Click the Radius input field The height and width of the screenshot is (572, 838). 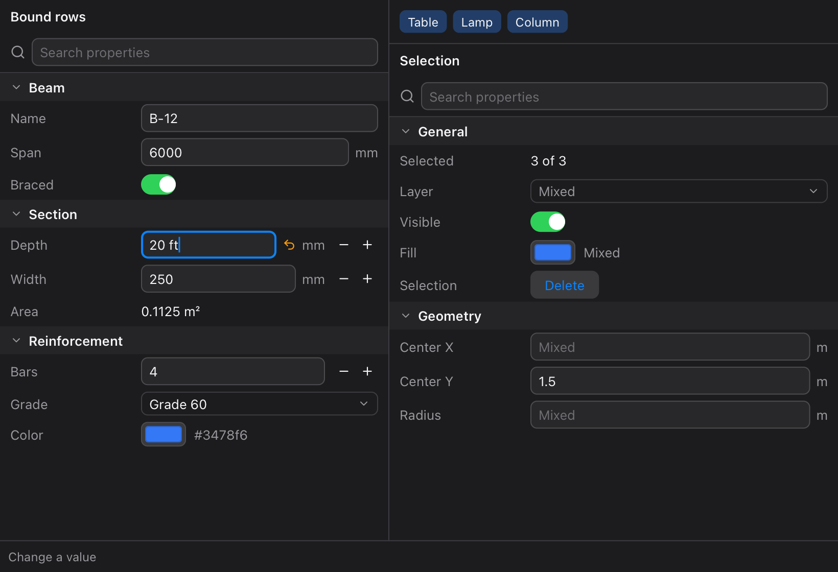click(x=670, y=415)
